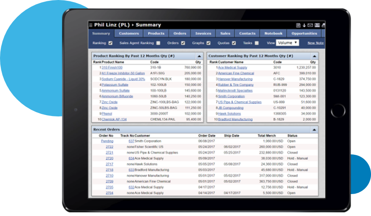
Task: Switch to the Customers tab
Action: coord(129,33)
